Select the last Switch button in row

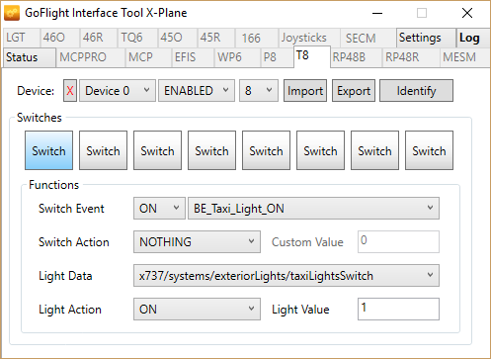(429, 150)
